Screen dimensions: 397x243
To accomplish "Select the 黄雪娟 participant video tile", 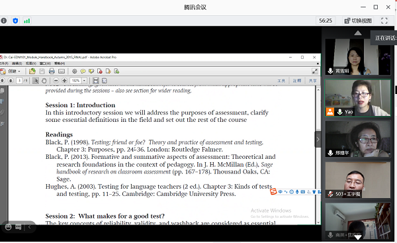I will (x=358, y=57).
